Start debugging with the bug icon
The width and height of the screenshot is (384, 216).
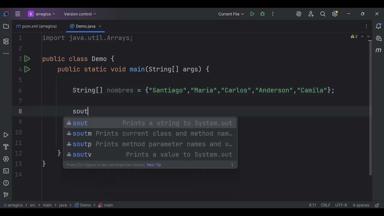point(262,14)
